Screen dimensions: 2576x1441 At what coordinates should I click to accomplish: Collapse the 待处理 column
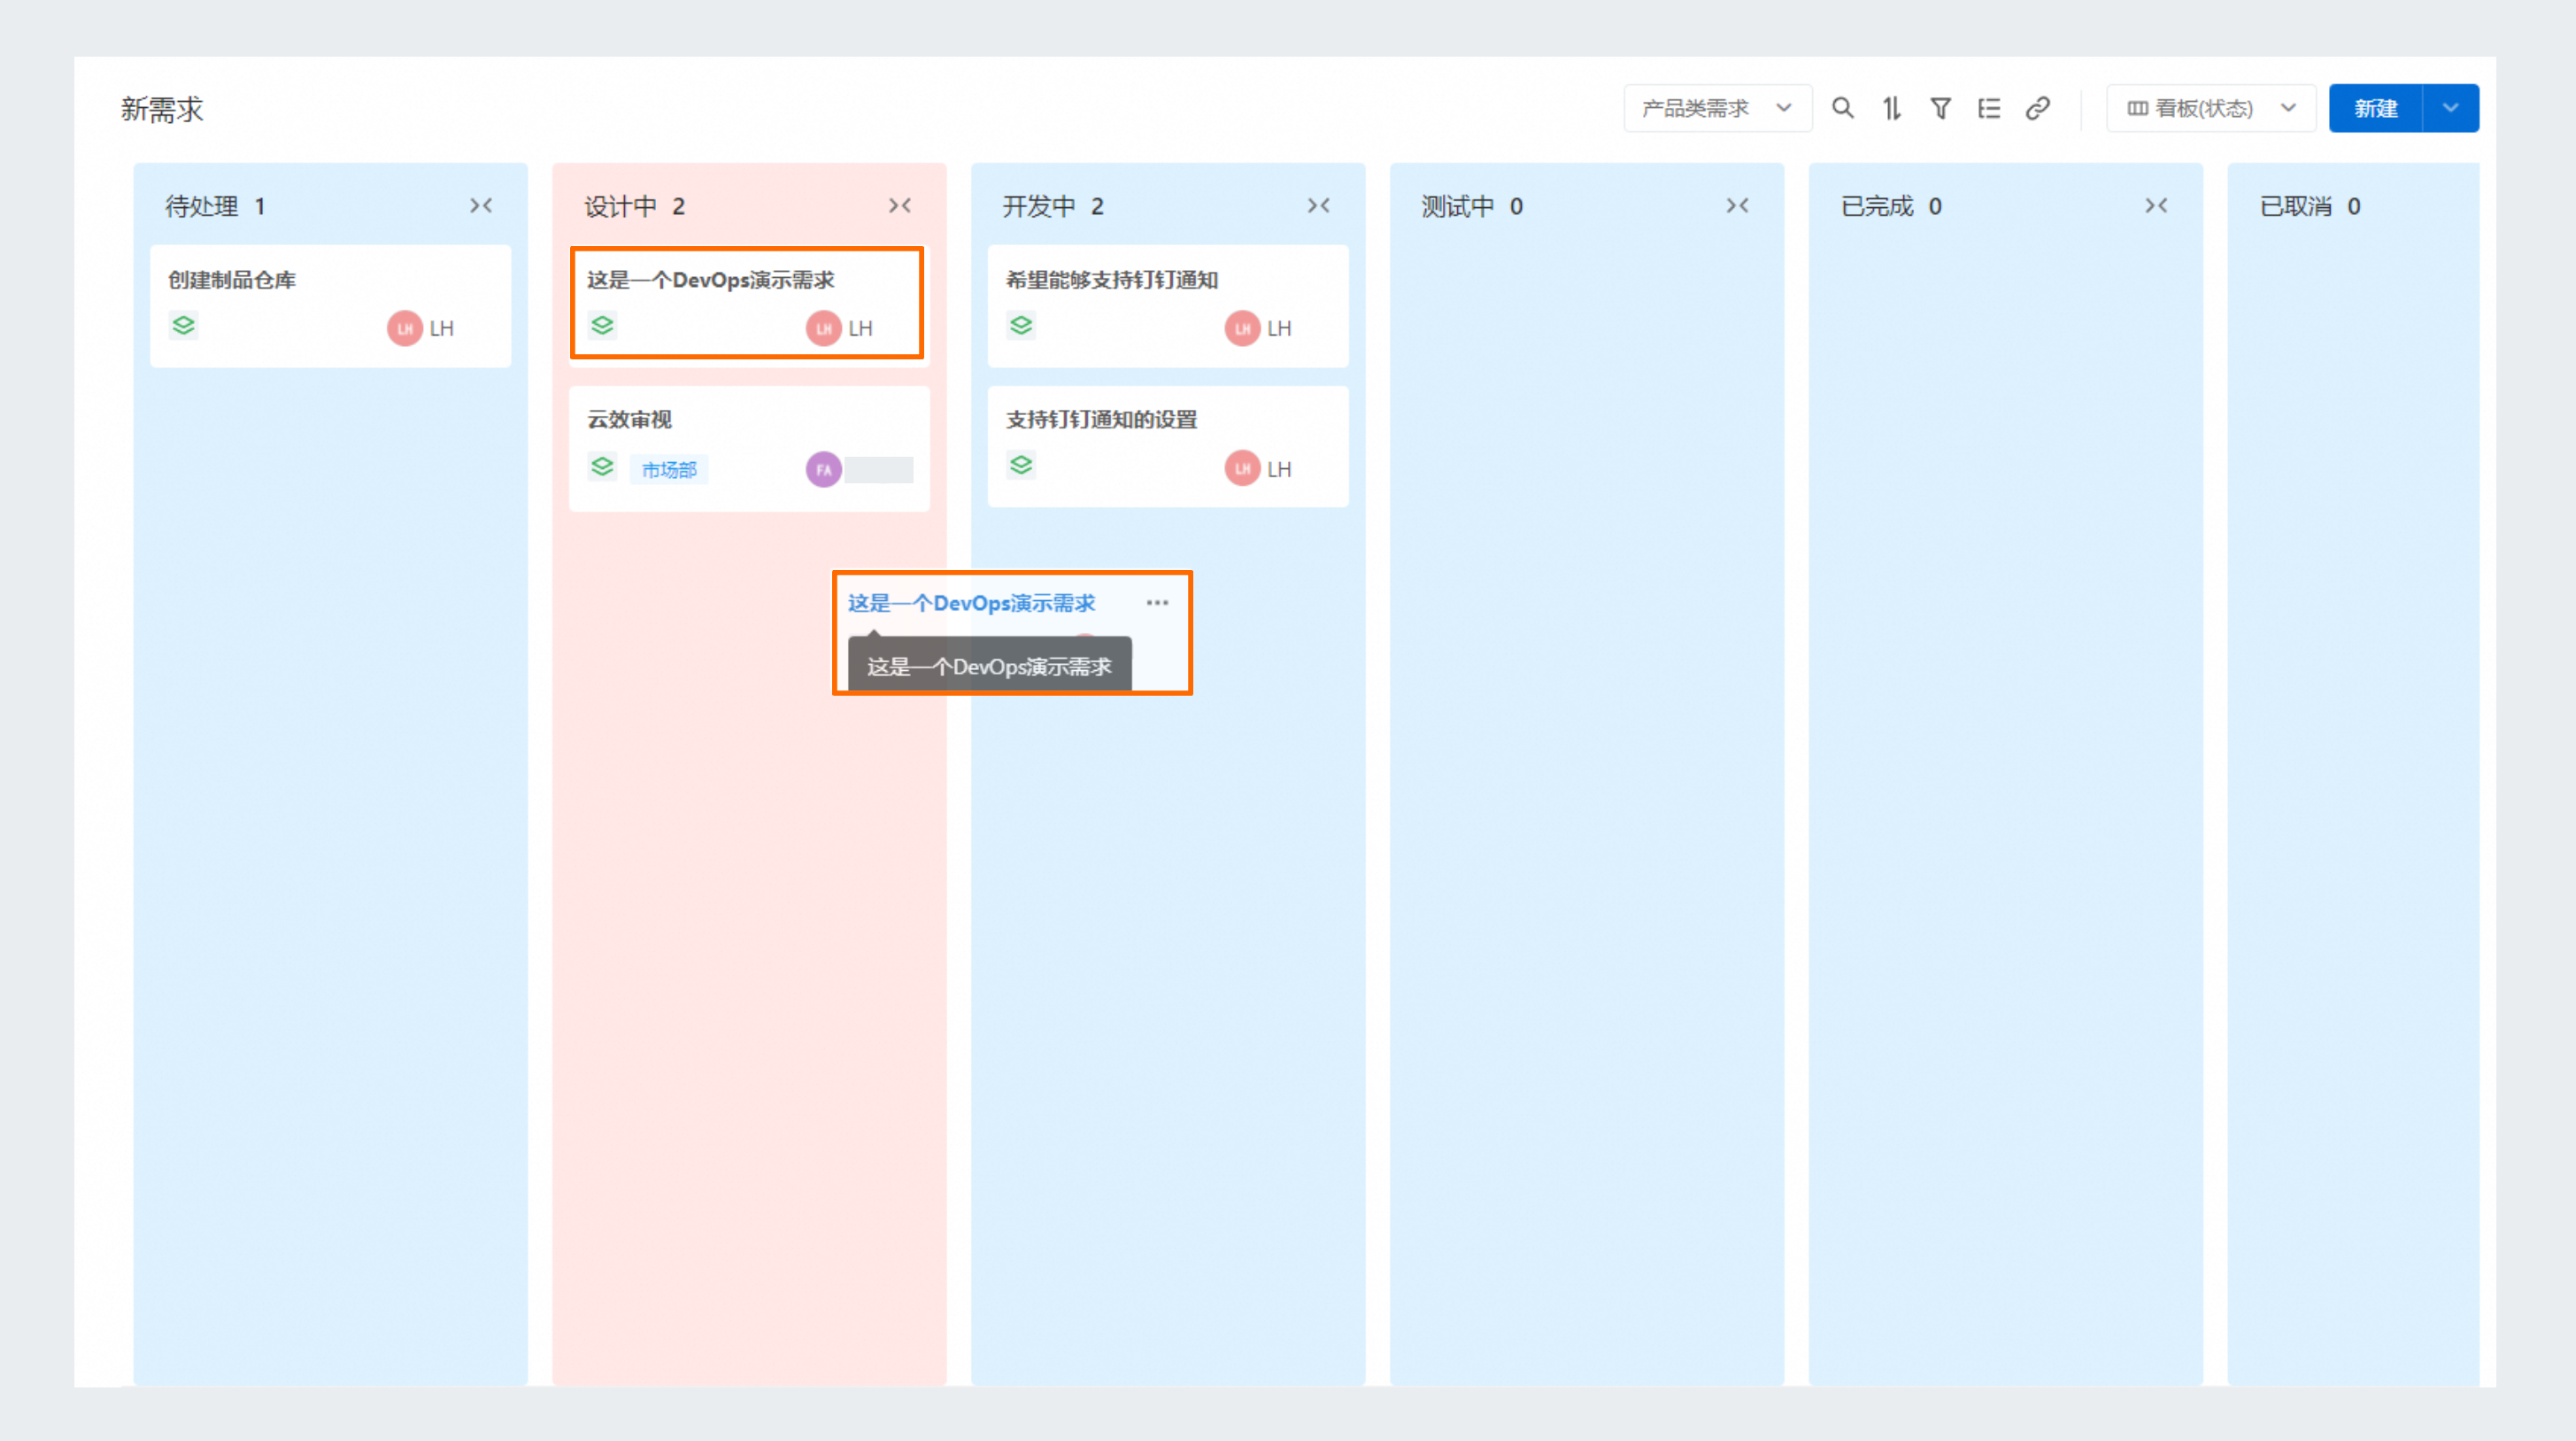[481, 205]
